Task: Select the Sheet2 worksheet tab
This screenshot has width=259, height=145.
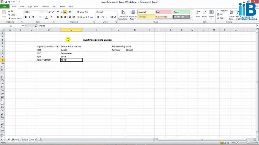Action: pos(25,140)
